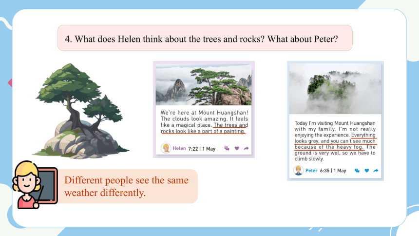Click Peter's foggy mountain photo
This screenshot has width=419, height=236.
click(x=335, y=89)
